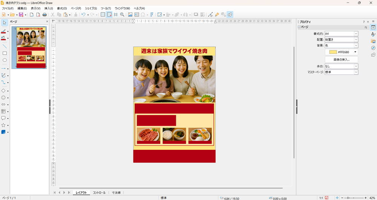Select the Insert Line tool

(5, 46)
